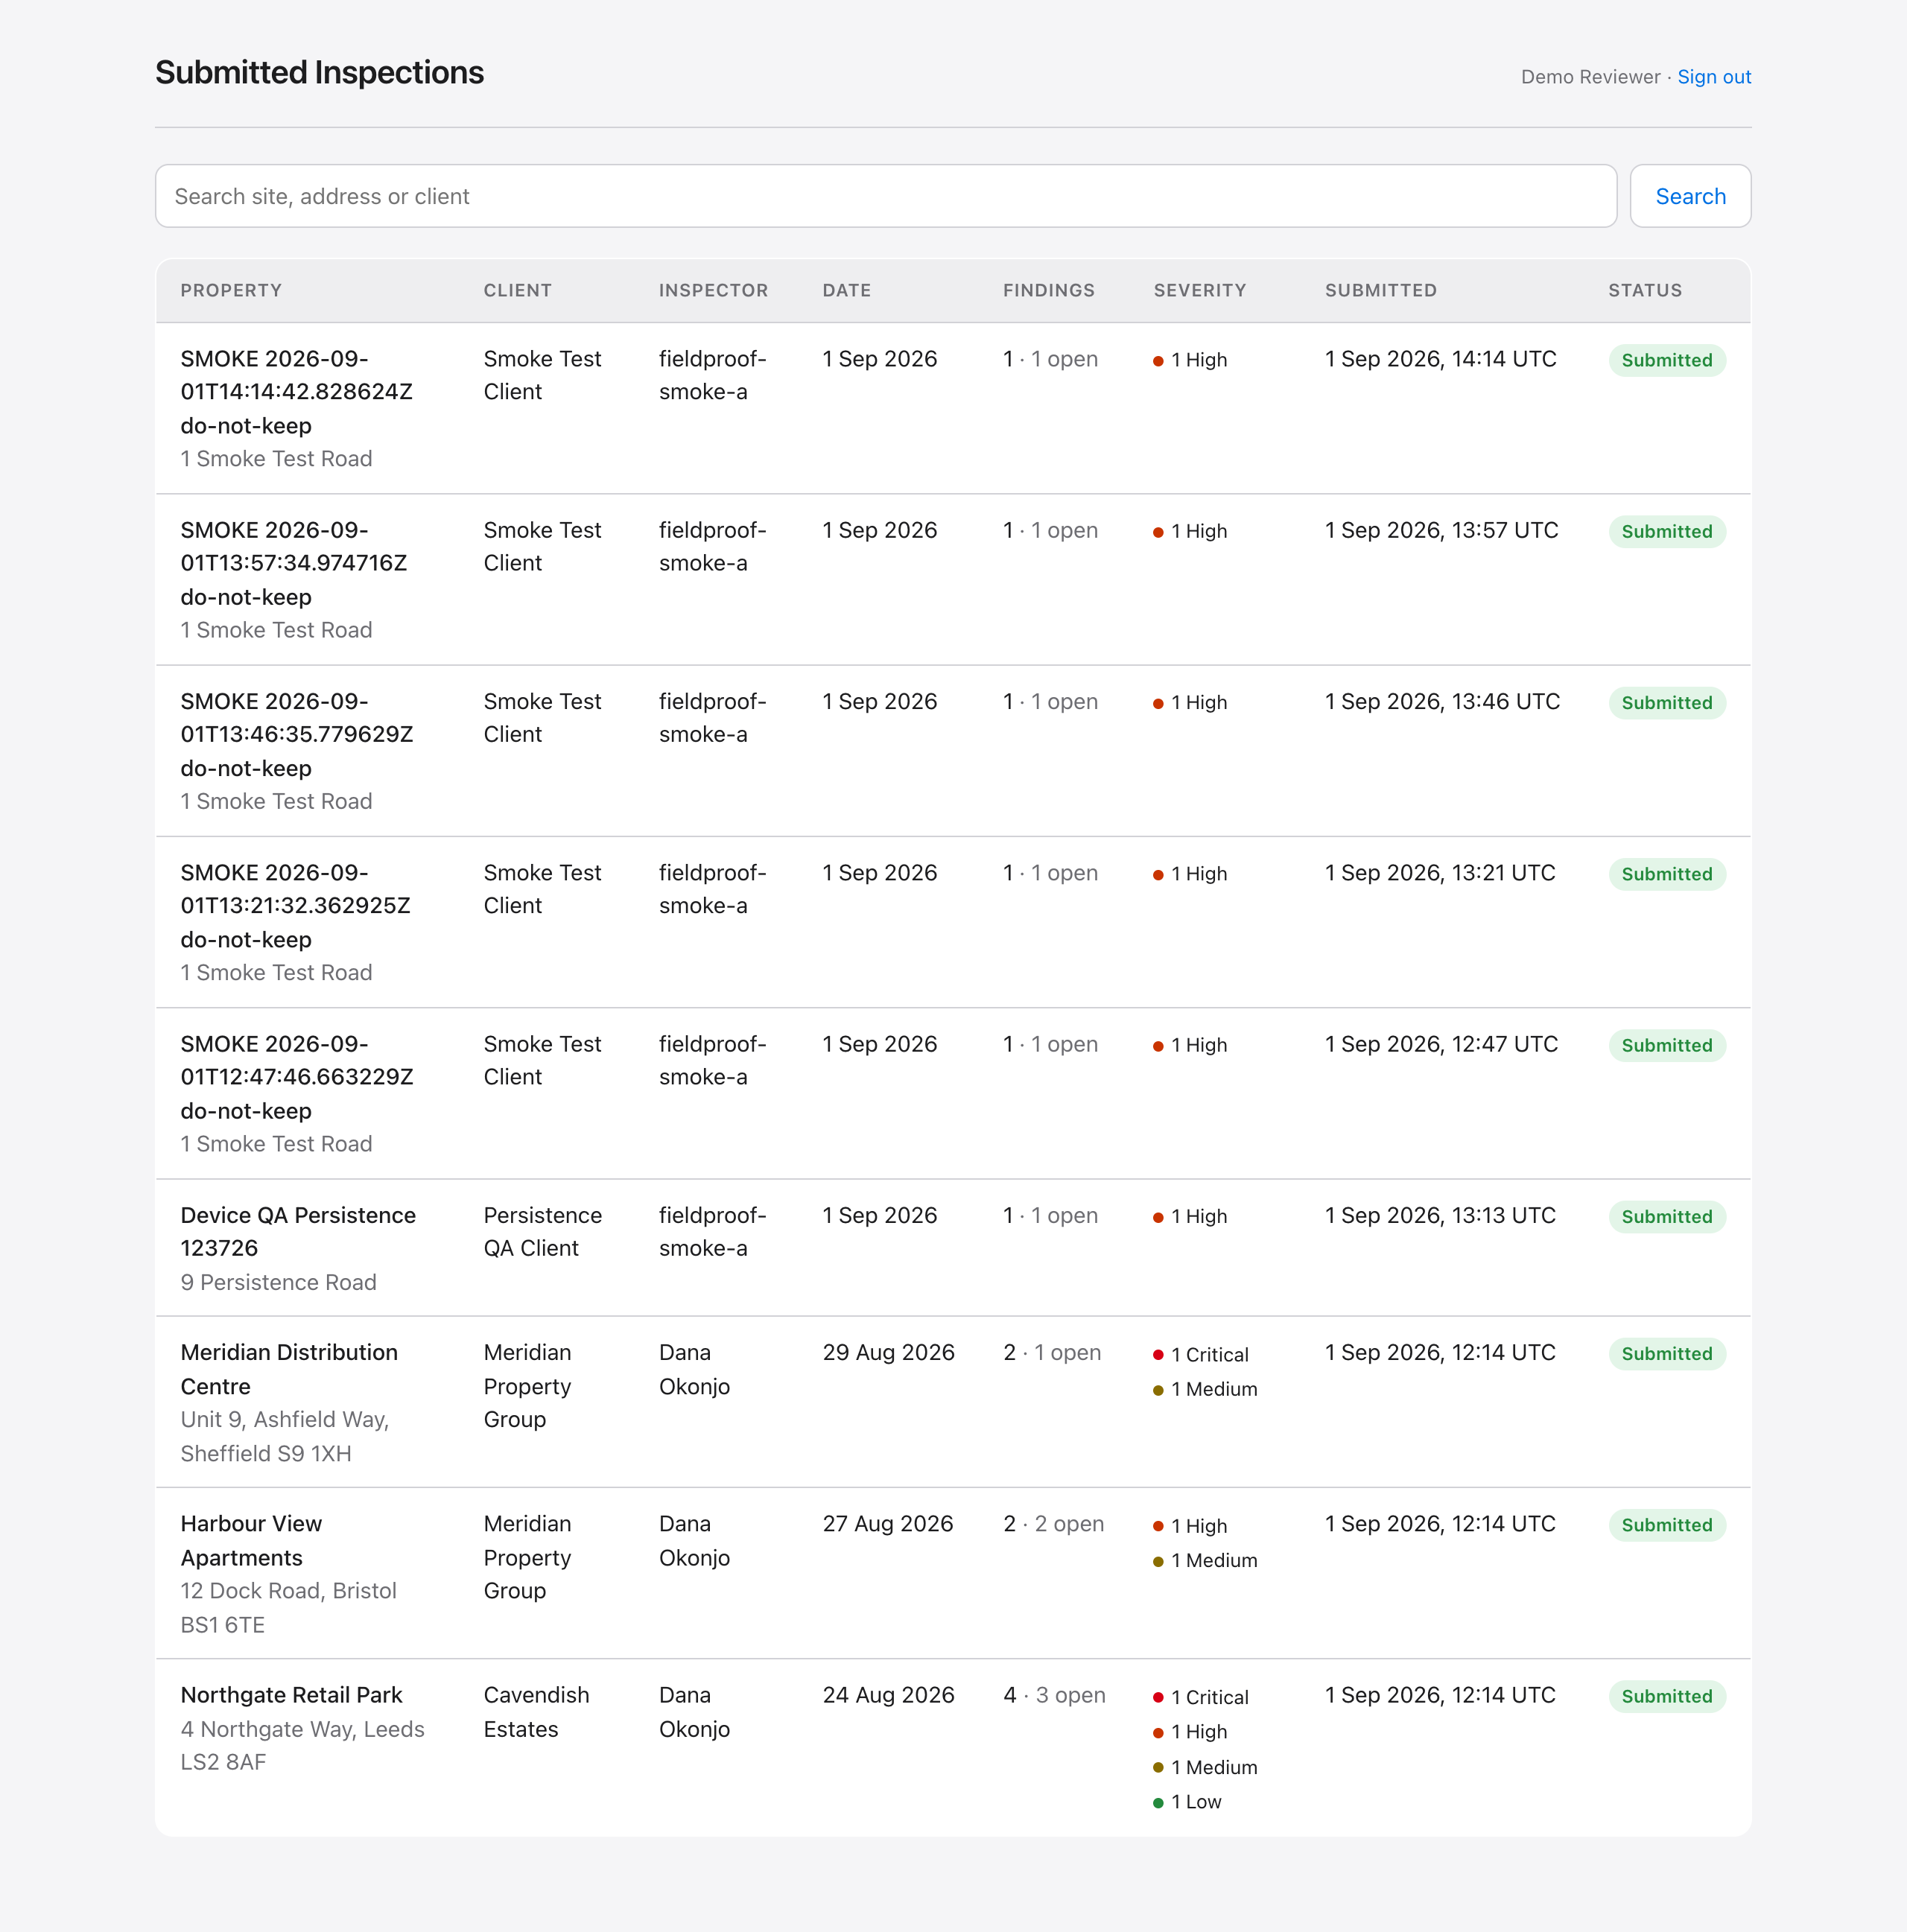Click 1 High severity in Harbour View row

(1190, 1525)
